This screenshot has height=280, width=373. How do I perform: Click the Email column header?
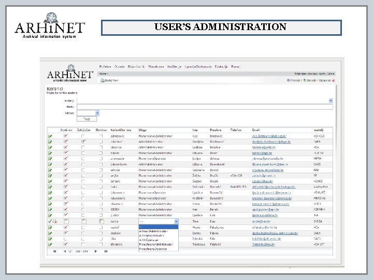[x=256, y=130]
